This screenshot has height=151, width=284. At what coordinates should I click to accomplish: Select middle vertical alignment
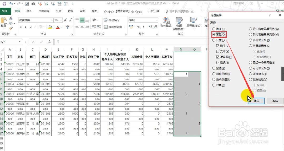pyautogui.click(x=82, y=20)
